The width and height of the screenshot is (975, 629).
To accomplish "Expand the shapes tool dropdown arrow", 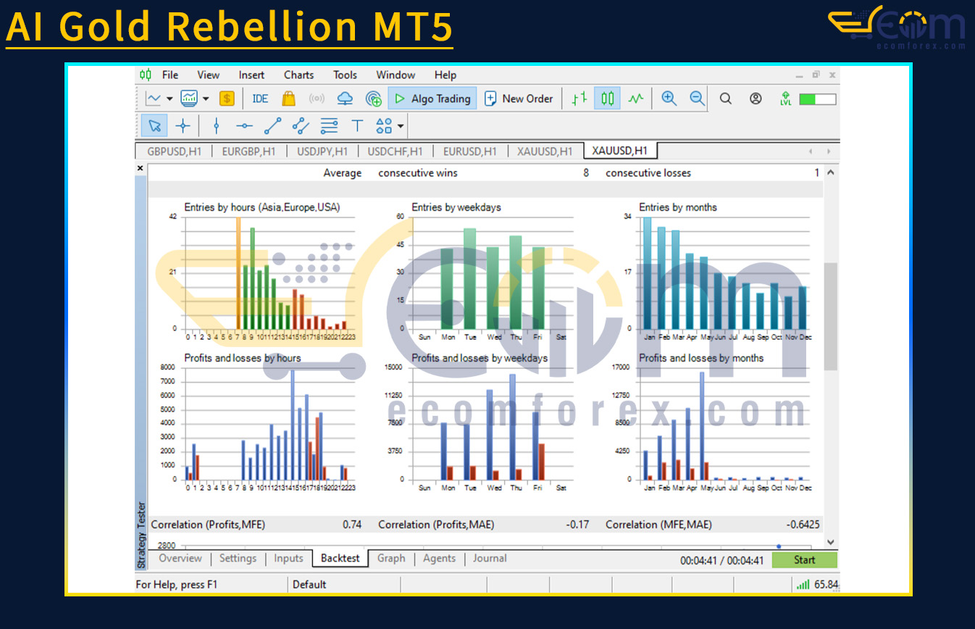I will click(x=400, y=126).
